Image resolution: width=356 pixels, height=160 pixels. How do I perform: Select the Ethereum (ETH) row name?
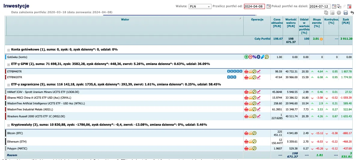coord(17,142)
